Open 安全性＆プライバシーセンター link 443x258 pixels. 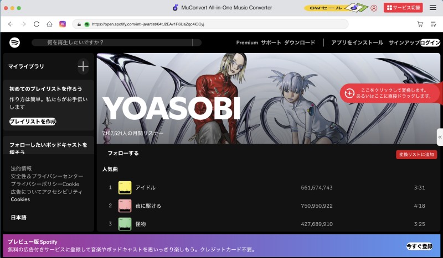(x=47, y=176)
